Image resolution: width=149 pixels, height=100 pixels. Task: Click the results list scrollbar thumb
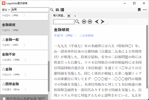click(x=49, y=76)
